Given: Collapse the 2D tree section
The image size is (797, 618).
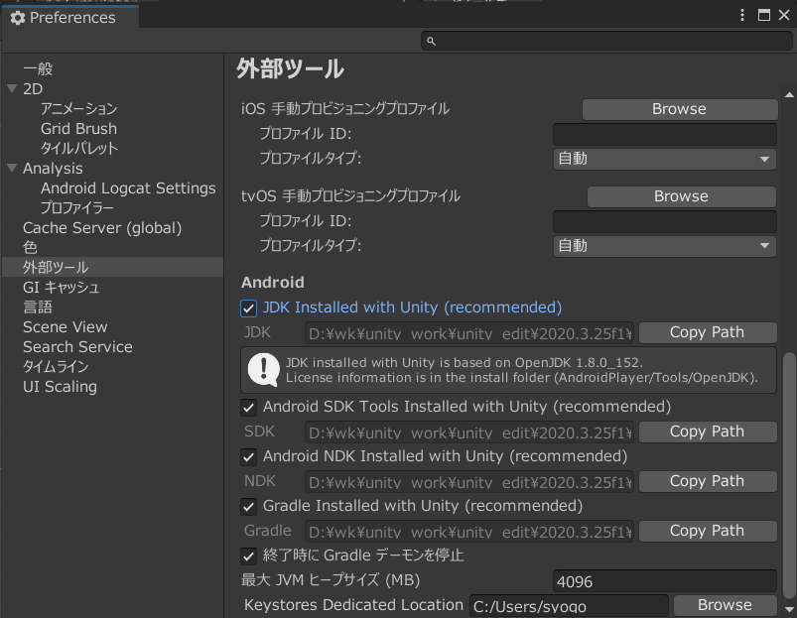Looking at the screenshot, I should pyautogui.click(x=12, y=89).
